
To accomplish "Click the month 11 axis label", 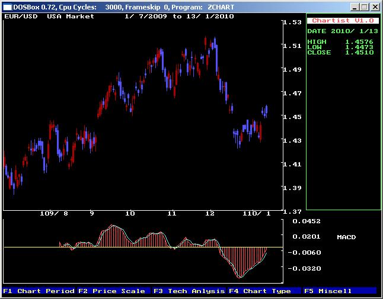I will pos(172,214).
